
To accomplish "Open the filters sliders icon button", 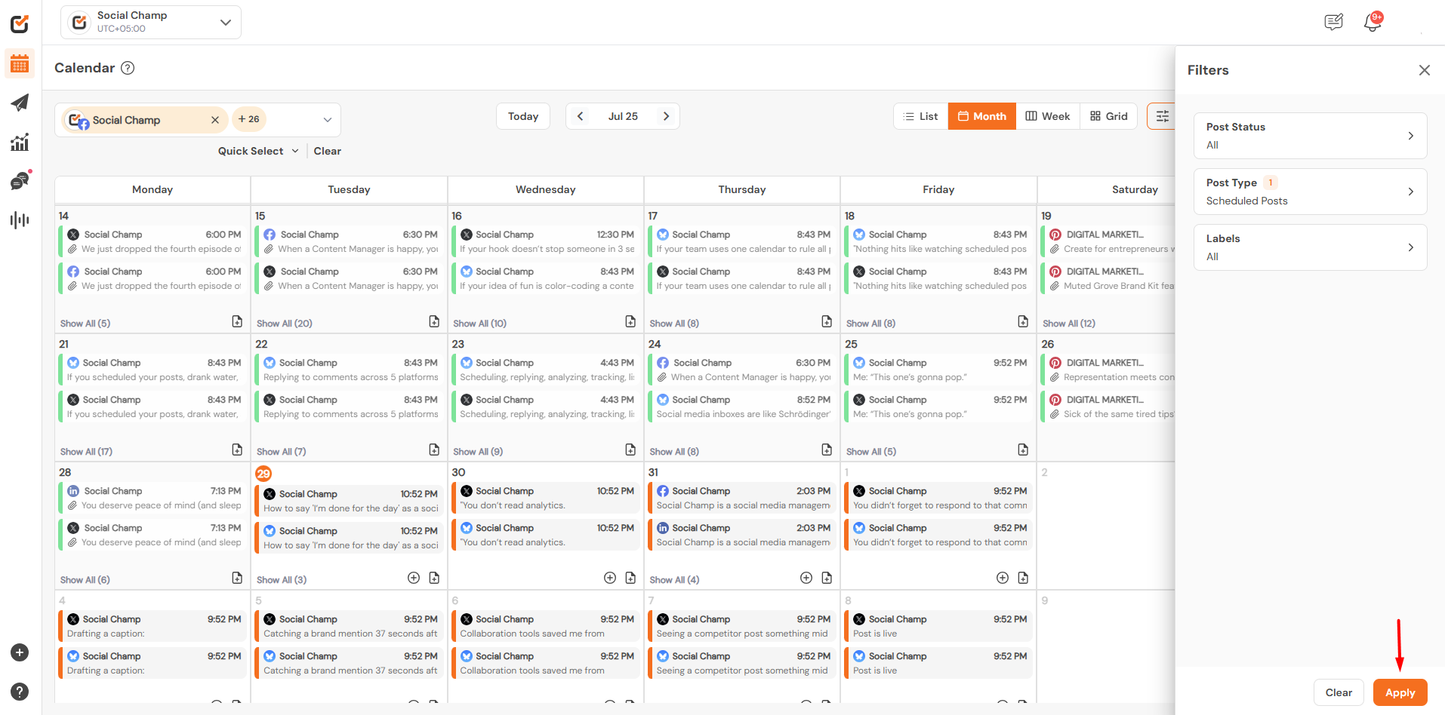I will click(1162, 116).
